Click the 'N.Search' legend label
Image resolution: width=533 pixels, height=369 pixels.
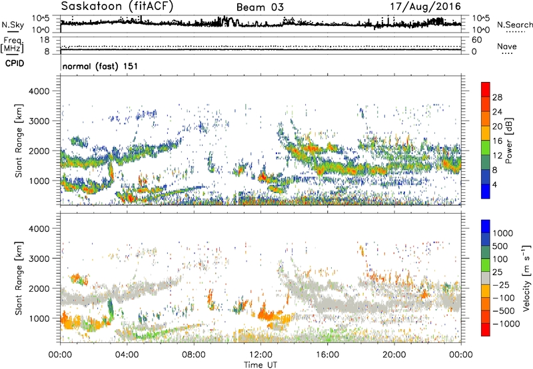click(514, 25)
